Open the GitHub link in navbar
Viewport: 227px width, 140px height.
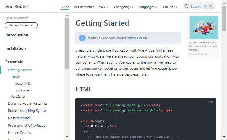[x=170, y=7]
